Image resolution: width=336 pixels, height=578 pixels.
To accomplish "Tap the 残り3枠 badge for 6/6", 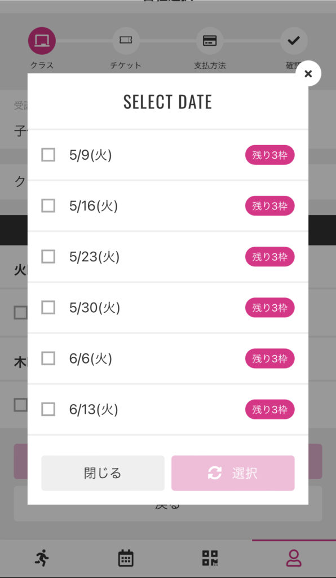I will [269, 358].
